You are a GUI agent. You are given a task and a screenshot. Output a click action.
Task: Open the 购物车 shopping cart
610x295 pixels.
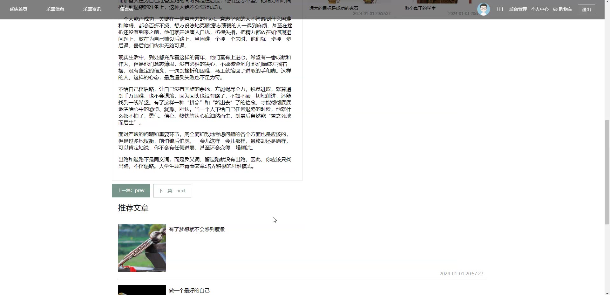(563, 9)
